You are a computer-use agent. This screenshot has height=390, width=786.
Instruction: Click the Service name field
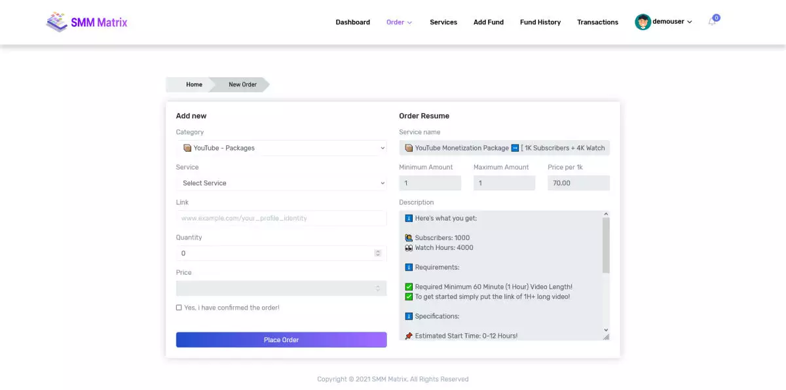point(504,148)
